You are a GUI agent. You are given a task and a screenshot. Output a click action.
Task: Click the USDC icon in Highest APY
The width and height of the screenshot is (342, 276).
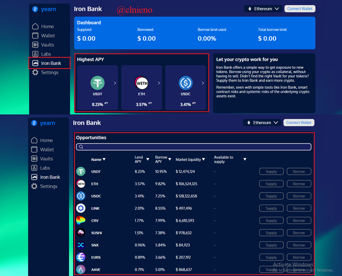click(x=185, y=83)
